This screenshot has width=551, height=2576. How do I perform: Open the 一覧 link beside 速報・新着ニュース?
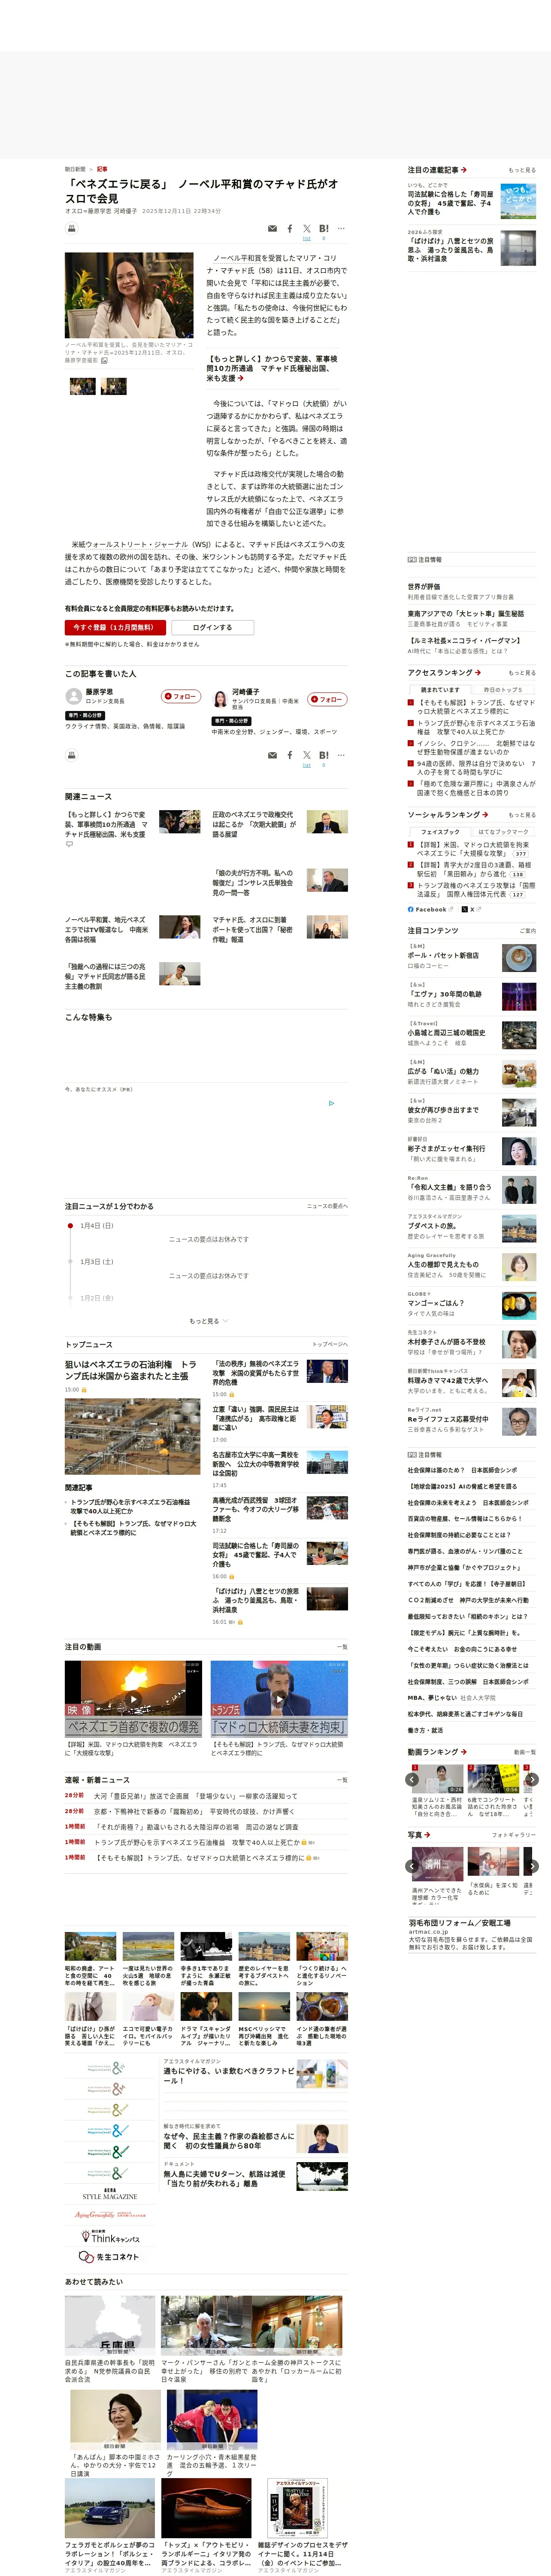tap(342, 1780)
